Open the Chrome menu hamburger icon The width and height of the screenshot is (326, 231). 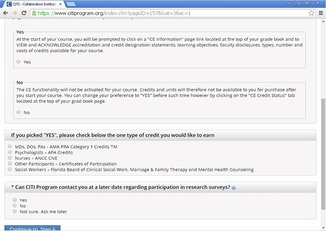(x=321, y=13)
